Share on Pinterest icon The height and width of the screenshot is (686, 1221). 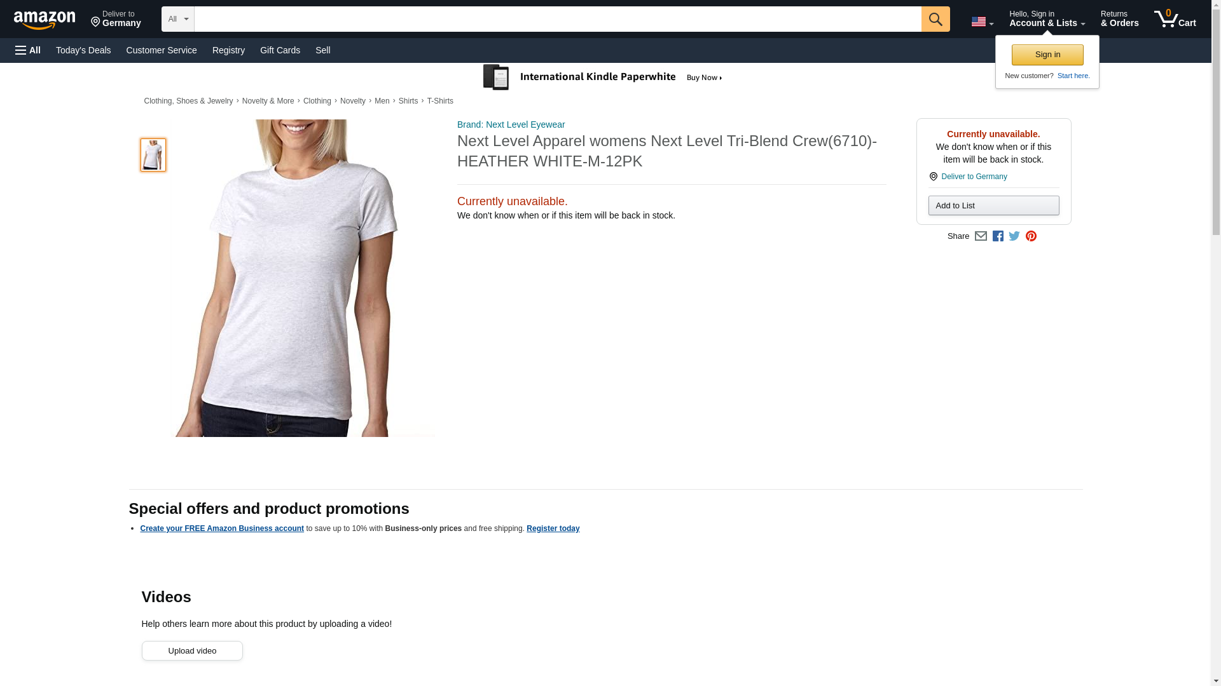click(1031, 236)
